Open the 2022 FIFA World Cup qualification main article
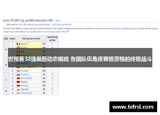This screenshot has height=115, width=160. point(45,24)
